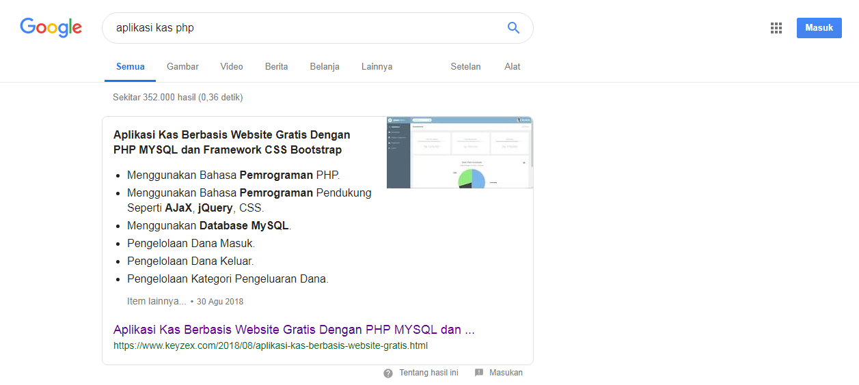The height and width of the screenshot is (385, 859).
Task: Switch to the Video tab
Action: [232, 67]
